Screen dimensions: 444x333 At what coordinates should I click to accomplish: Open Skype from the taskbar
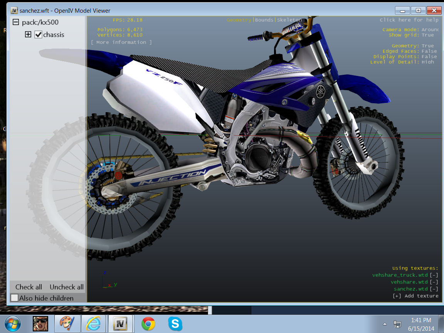click(175, 324)
